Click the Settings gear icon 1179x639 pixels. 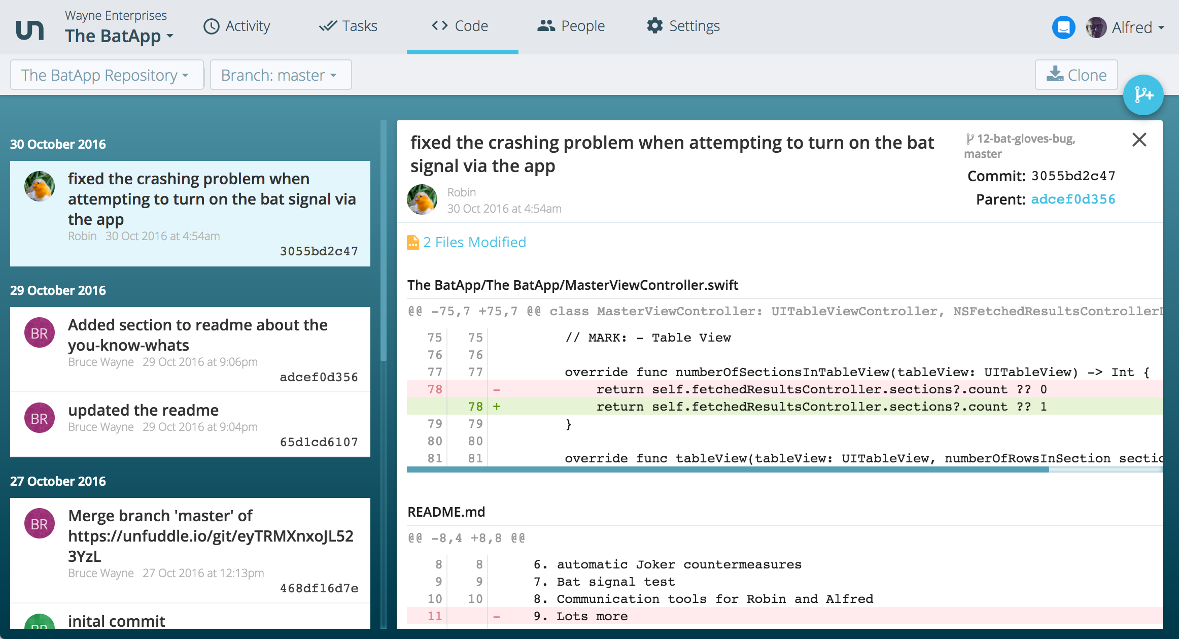click(x=655, y=25)
